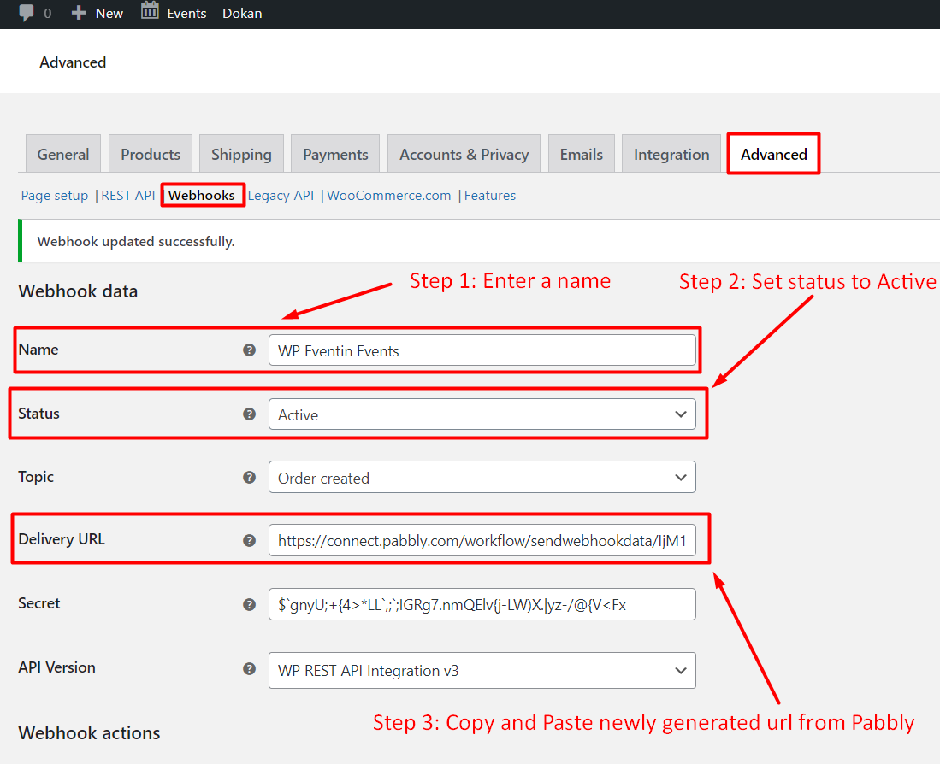Open the Delivery URL help icon

tap(249, 540)
